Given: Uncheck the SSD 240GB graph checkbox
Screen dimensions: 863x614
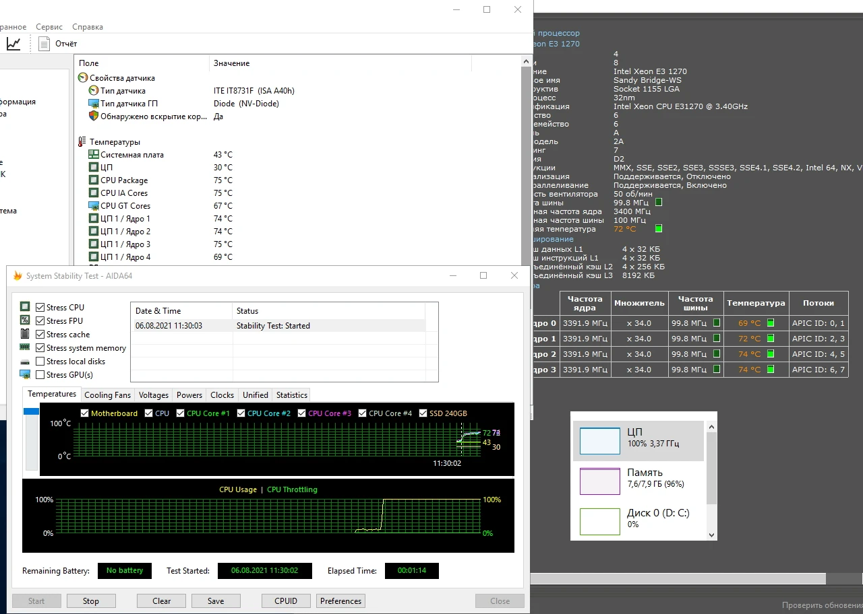Looking at the screenshot, I should tap(423, 413).
